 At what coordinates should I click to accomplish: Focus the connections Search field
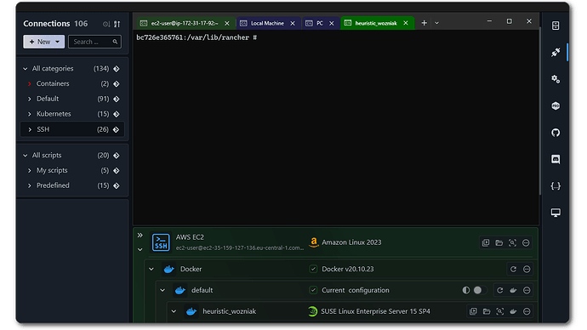click(94, 42)
